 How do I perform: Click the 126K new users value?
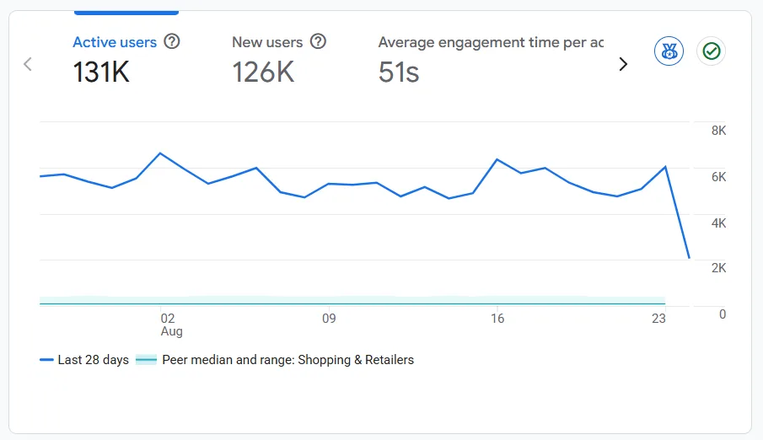click(x=263, y=72)
